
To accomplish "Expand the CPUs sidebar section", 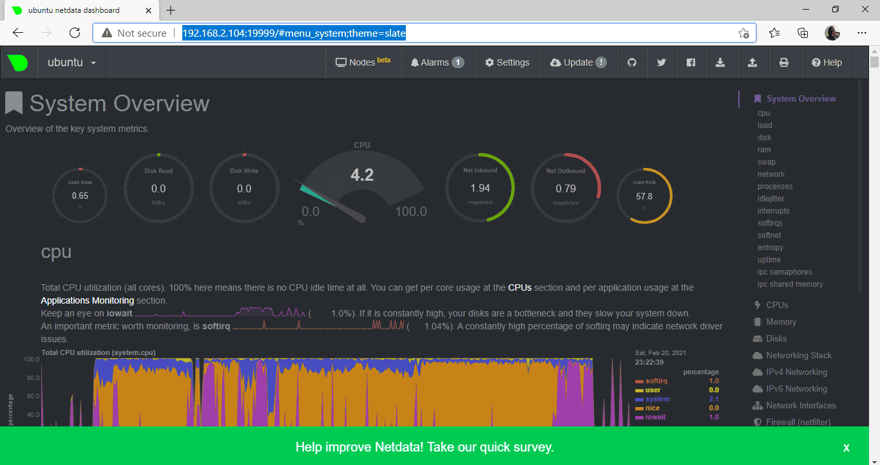I will click(771, 305).
